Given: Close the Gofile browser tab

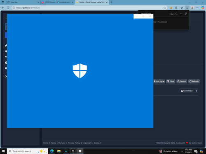Looking at the screenshot, I should tap(107, 2).
